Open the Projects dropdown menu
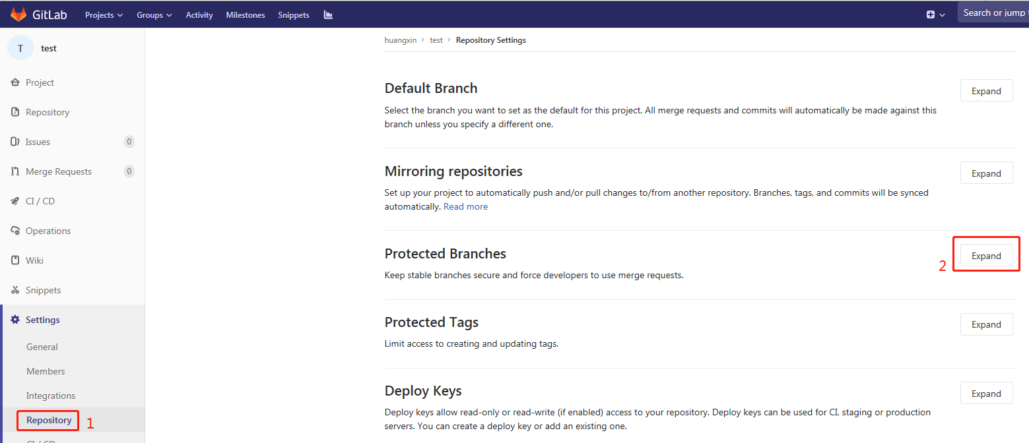1029x443 pixels. click(104, 15)
